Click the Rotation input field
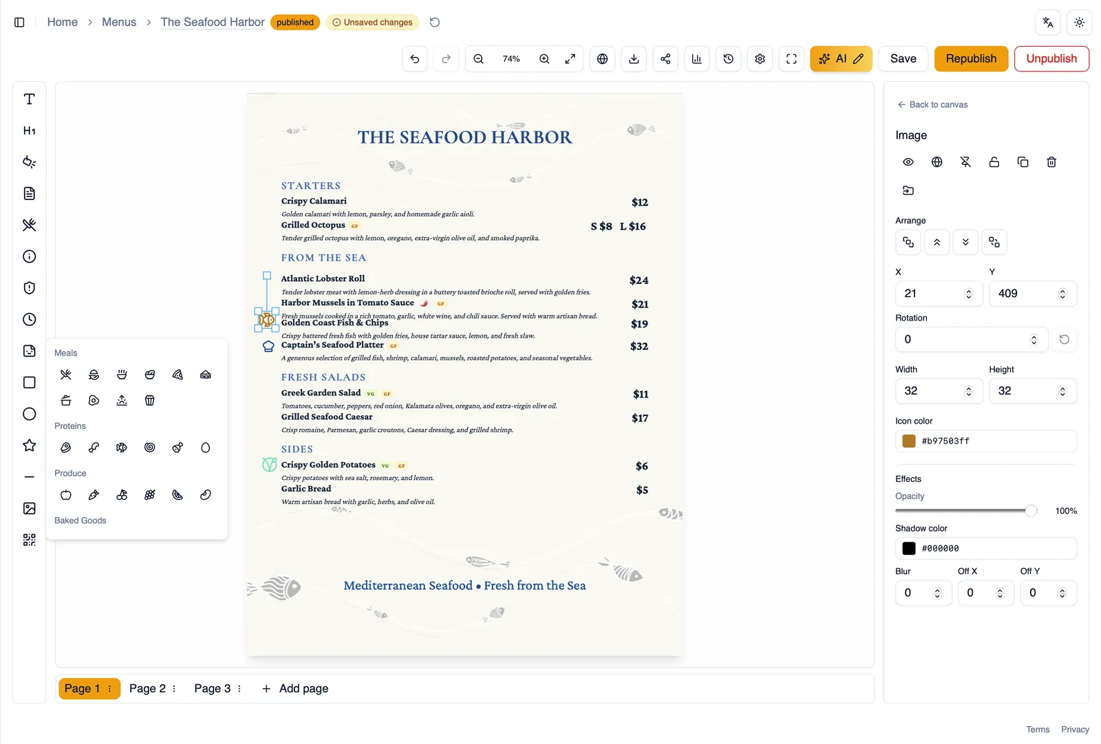 [972, 340]
